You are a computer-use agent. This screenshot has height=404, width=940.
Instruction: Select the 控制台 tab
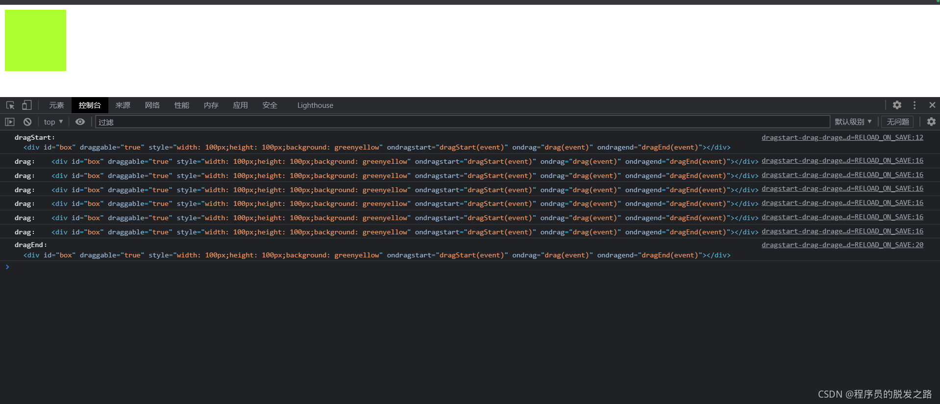click(90, 105)
